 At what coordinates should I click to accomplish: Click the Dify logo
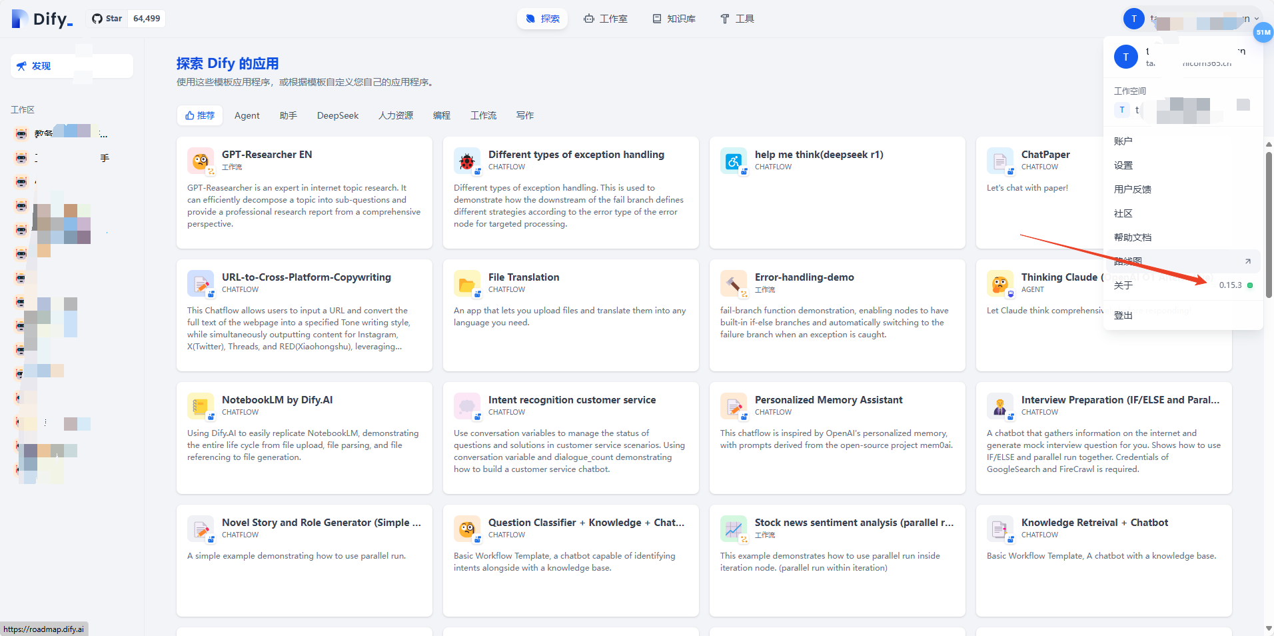click(43, 19)
